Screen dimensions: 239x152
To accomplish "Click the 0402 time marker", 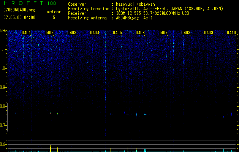I will 49,32.
